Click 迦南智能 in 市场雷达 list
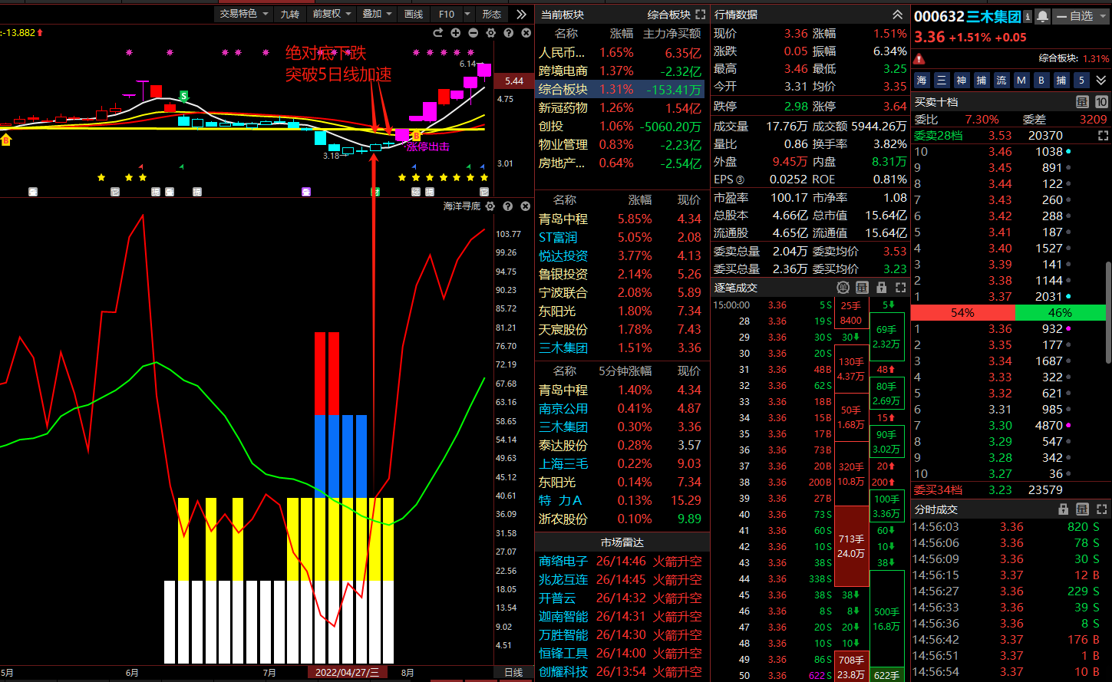The height and width of the screenshot is (682, 1112). [x=563, y=616]
